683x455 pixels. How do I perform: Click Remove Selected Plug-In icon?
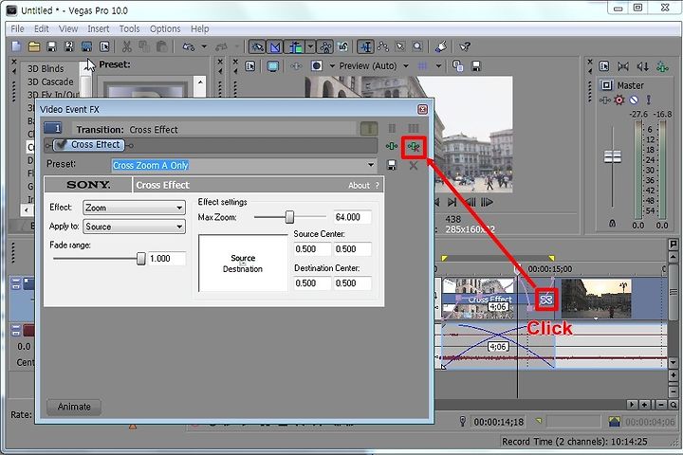pyautogui.click(x=414, y=147)
